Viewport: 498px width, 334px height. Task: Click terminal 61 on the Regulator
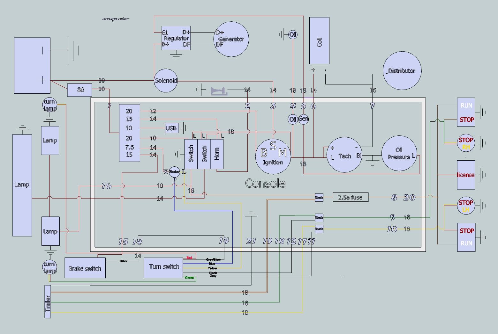(x=165, y=33)
